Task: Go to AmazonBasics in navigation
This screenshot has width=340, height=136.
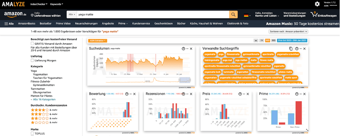Action: click(27, 24)
